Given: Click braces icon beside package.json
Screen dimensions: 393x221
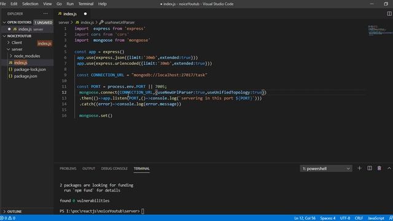Looking at the screenshot, I should coord(10,76).
